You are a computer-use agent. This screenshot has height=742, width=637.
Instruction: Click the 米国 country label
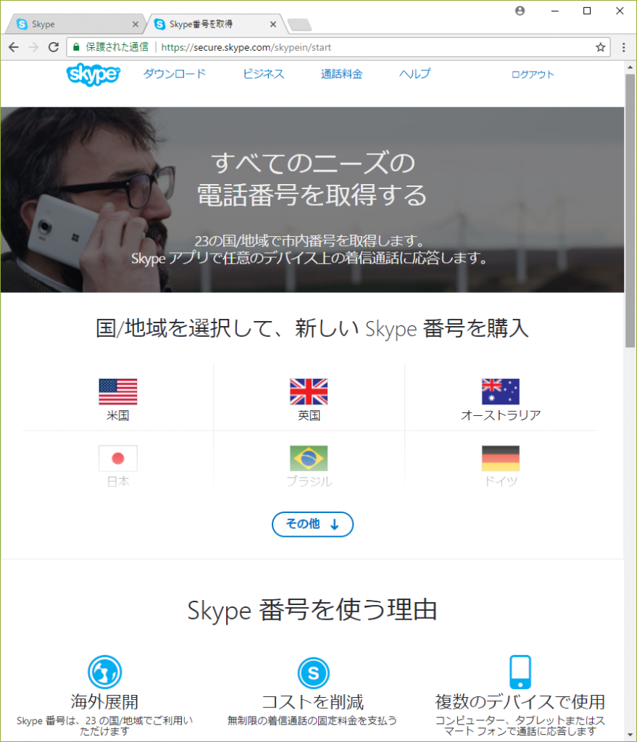coord(118,415)
